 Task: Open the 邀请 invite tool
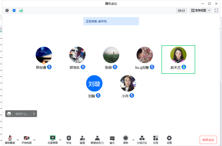82,140
